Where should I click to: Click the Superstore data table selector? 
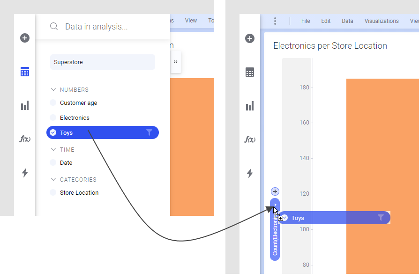click(102, 62)
